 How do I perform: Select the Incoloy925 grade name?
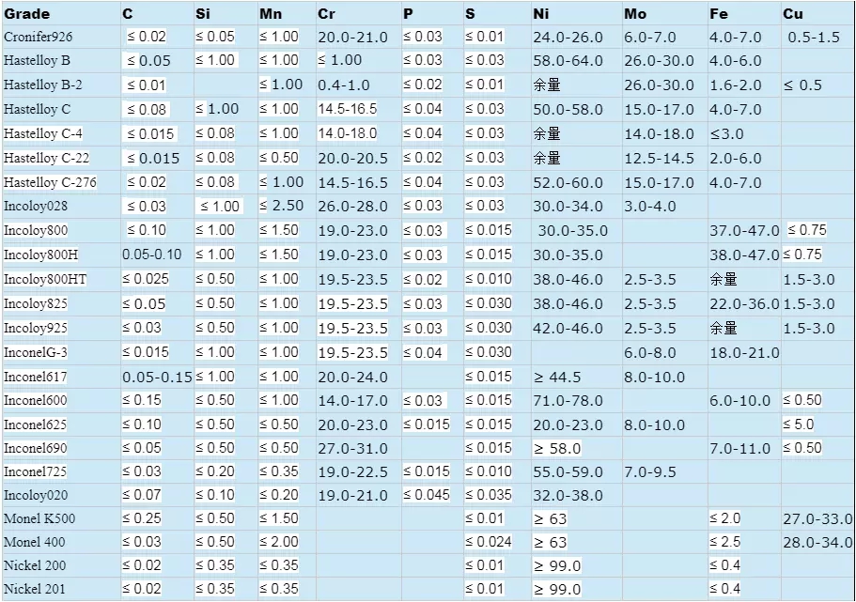[36, 328]
